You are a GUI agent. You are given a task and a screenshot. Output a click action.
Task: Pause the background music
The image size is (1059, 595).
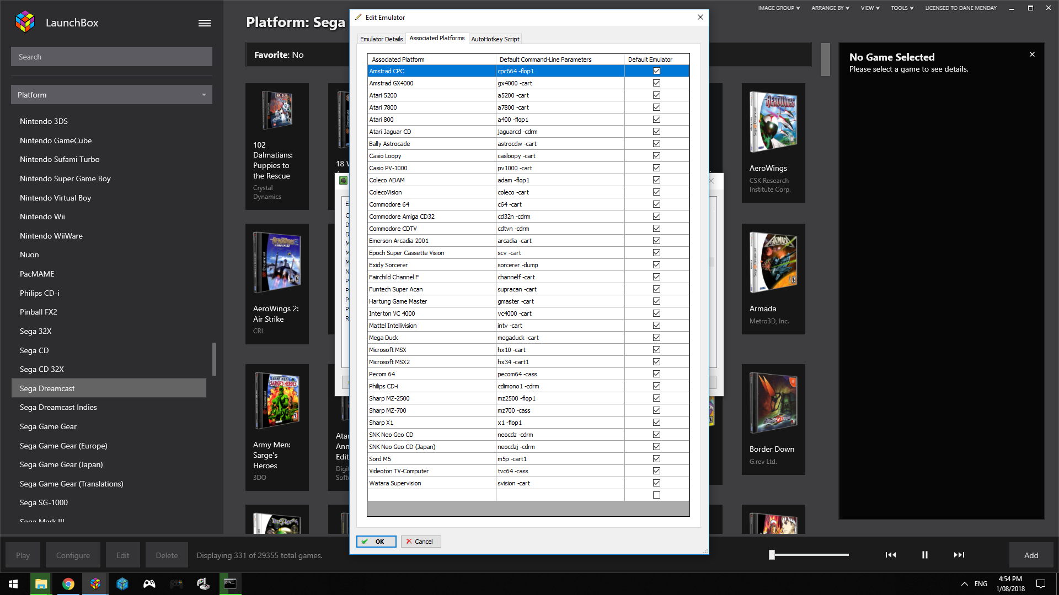(x=925, y=555)
